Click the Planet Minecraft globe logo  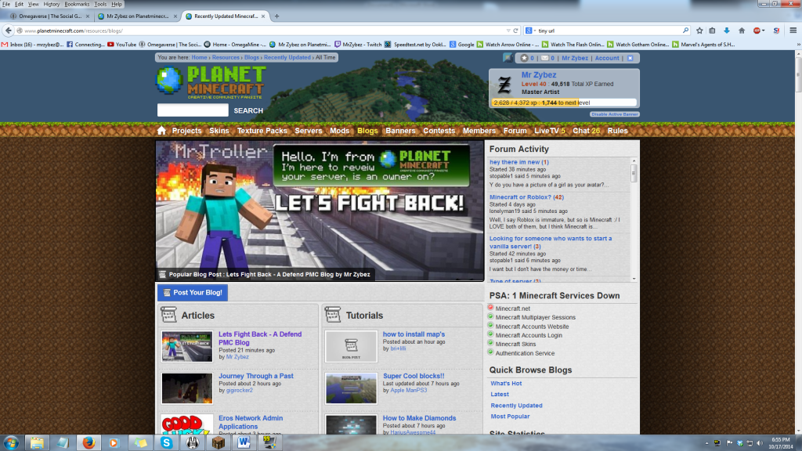click(x=169, y=81)
